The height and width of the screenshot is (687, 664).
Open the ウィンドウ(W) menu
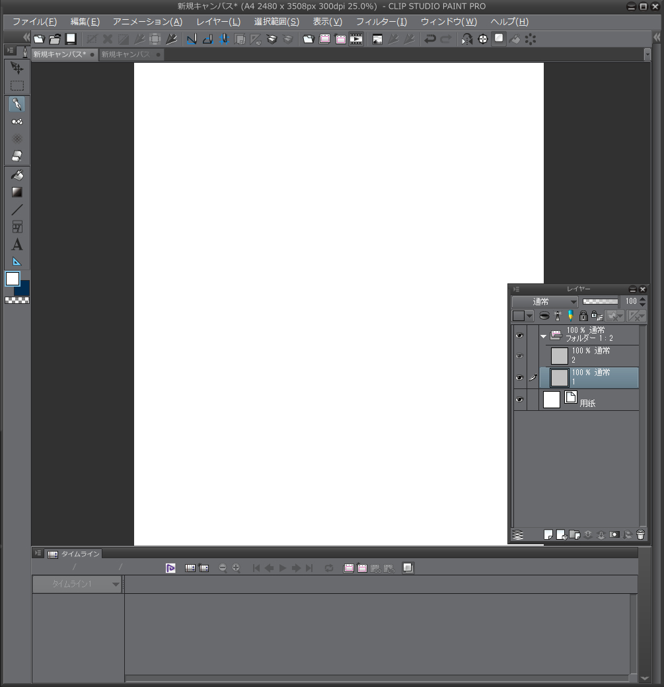pyautogui.click(x=449, y=21)
